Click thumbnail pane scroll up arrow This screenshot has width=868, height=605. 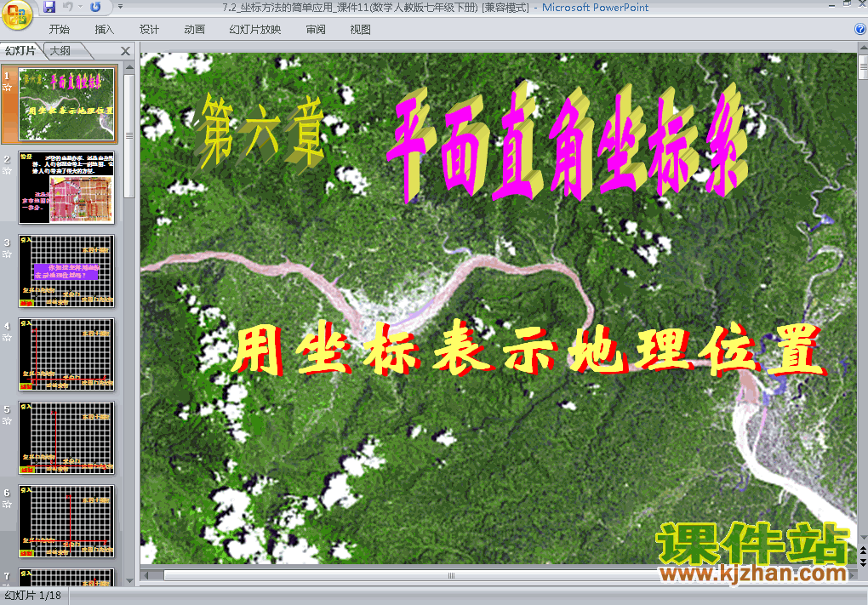coord(129,67)
